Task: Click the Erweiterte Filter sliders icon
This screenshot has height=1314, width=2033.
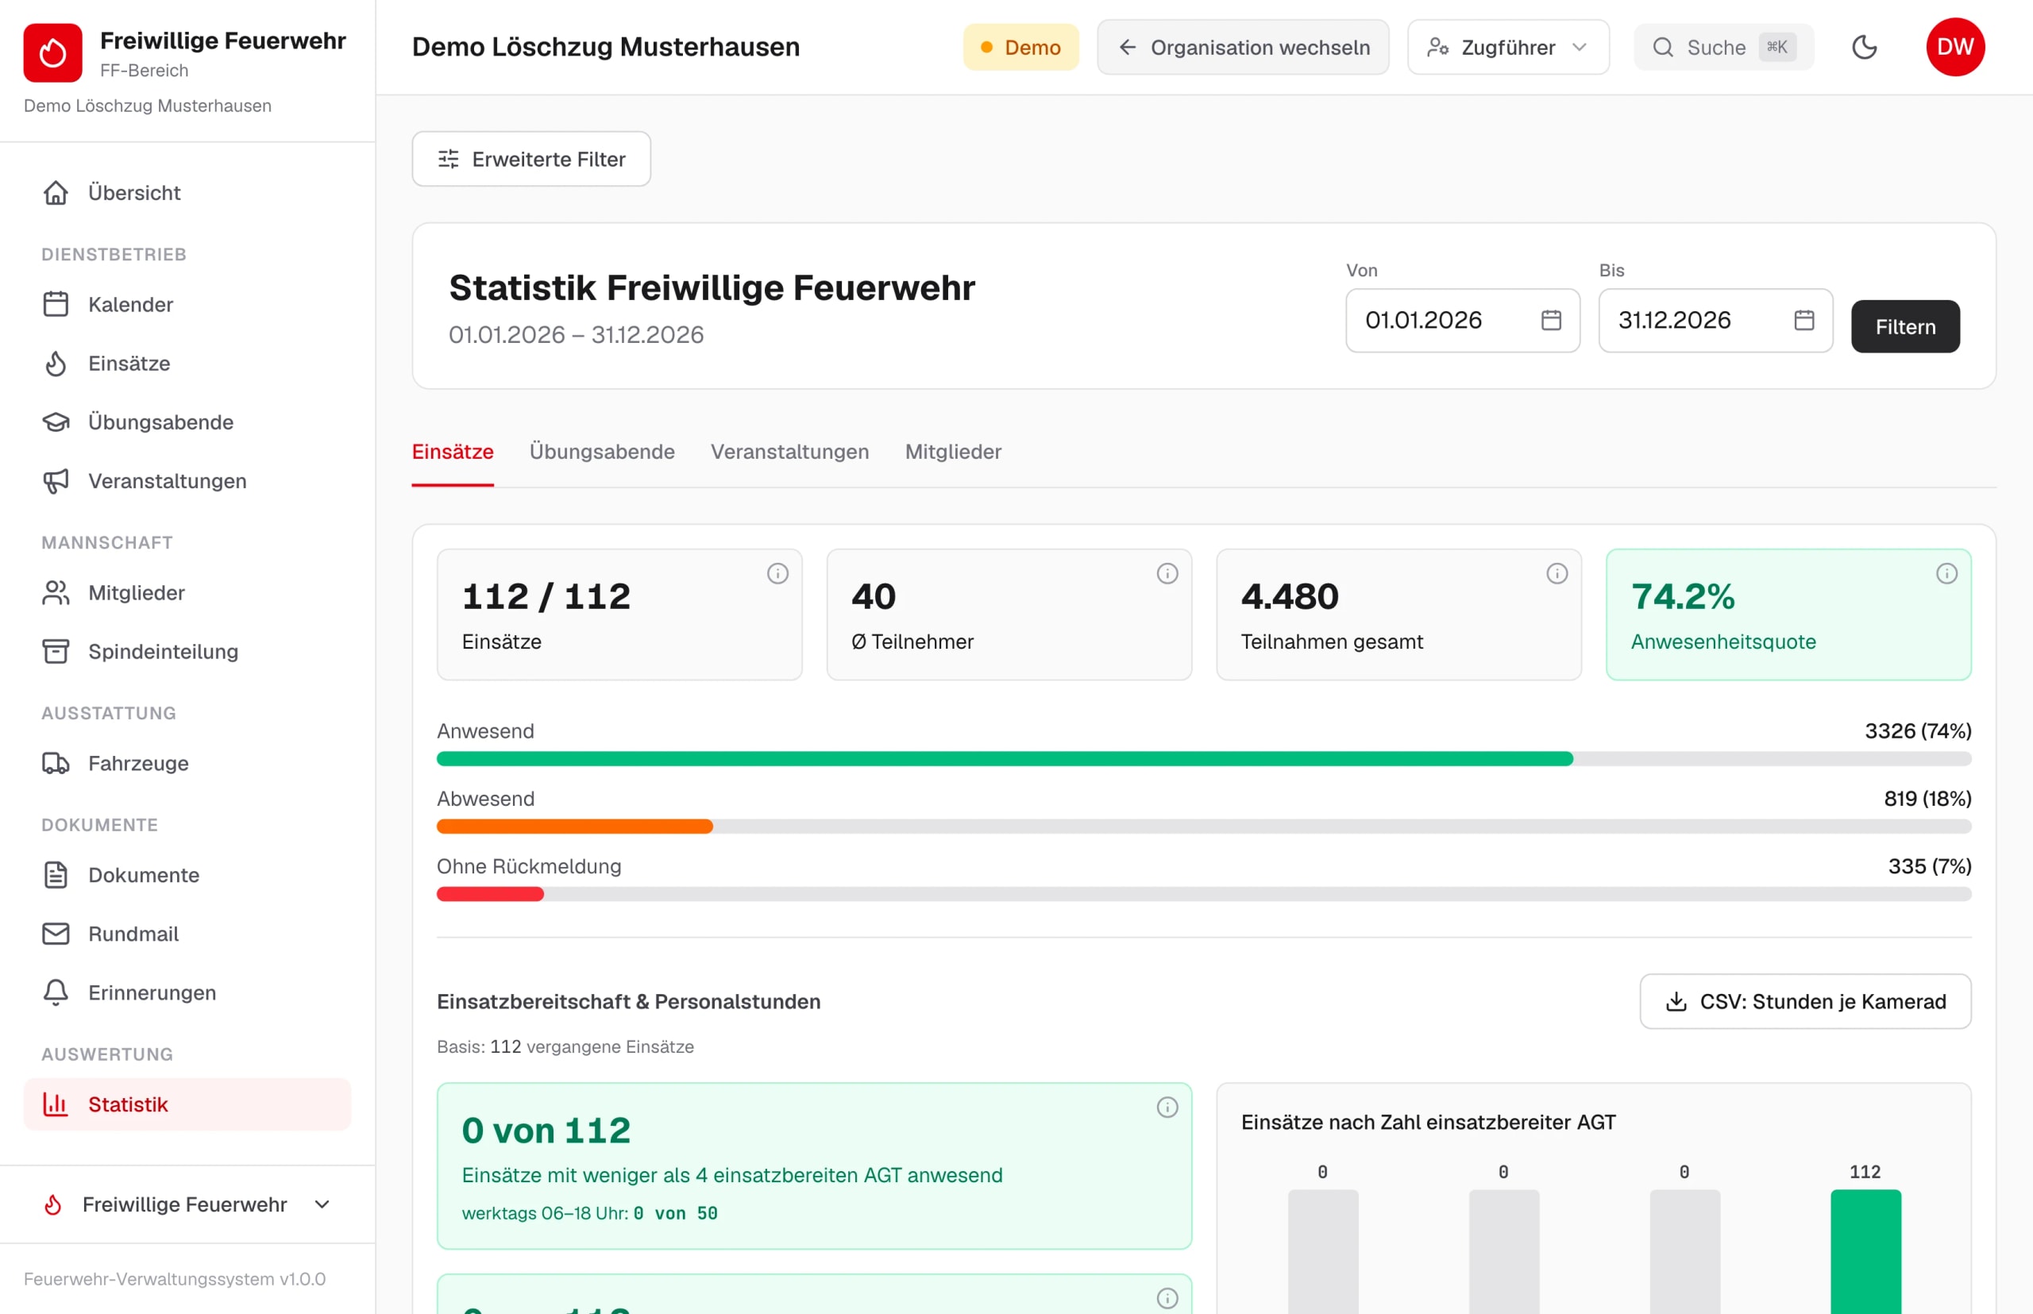Action: 449,160
